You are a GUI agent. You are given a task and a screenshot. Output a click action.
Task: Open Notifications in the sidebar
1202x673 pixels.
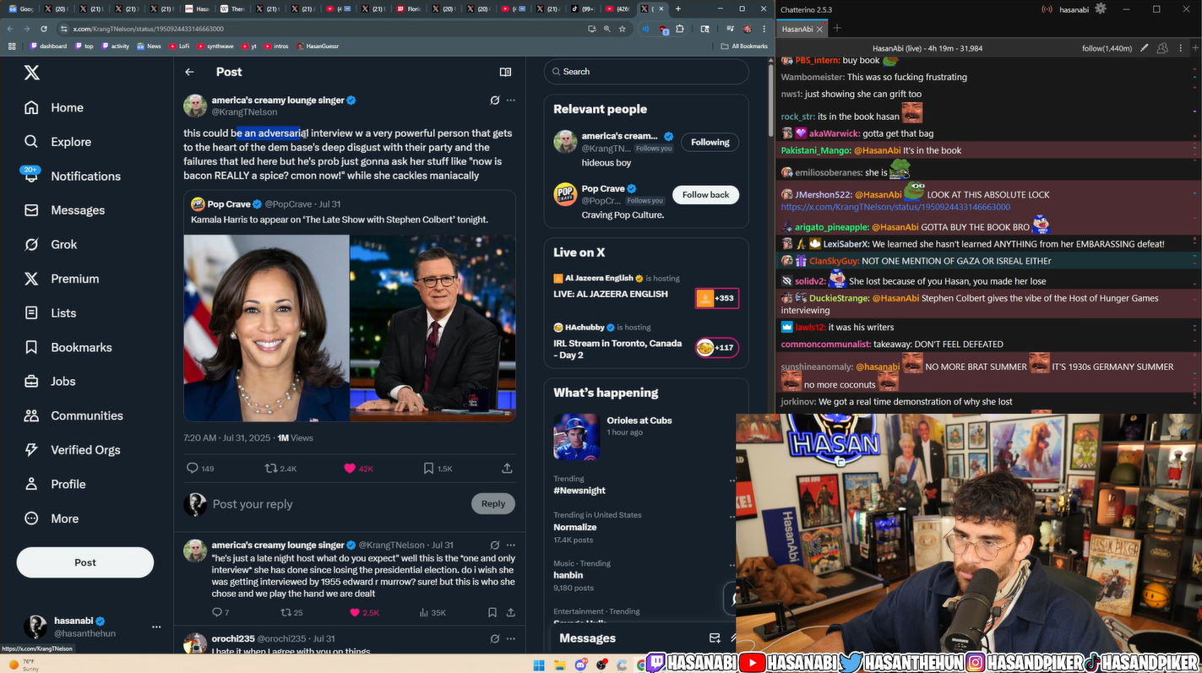(73, 176)
